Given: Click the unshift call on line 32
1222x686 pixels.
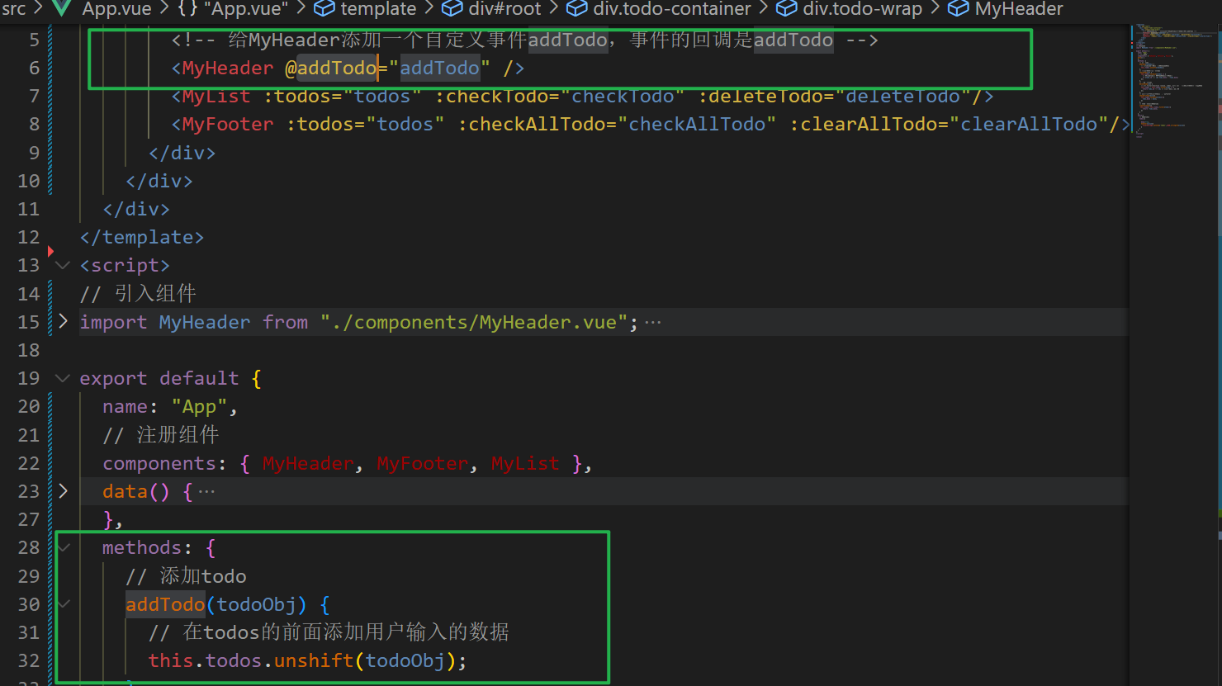Looking at the screenshot, I should pos(314,660).
